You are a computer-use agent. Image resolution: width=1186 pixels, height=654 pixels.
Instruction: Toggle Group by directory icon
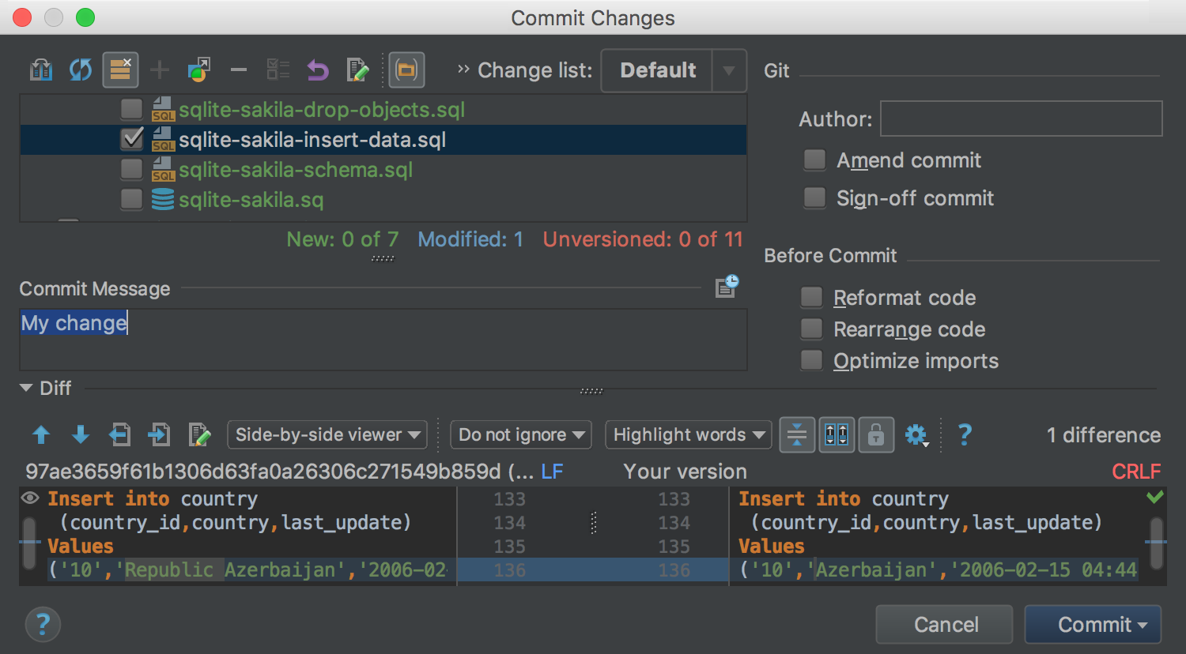point(406,70)
